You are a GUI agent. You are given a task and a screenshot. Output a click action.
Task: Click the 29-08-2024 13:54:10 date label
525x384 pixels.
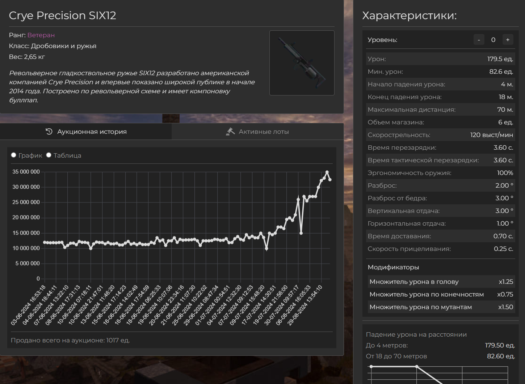click(x=305, y=305)
